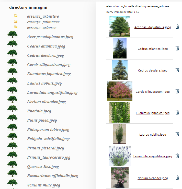Screen dimensions: 182x189
Task: Select Pinus pinea.jpeg in directory list
Action: pyautogui.click(x=42, y=120)
